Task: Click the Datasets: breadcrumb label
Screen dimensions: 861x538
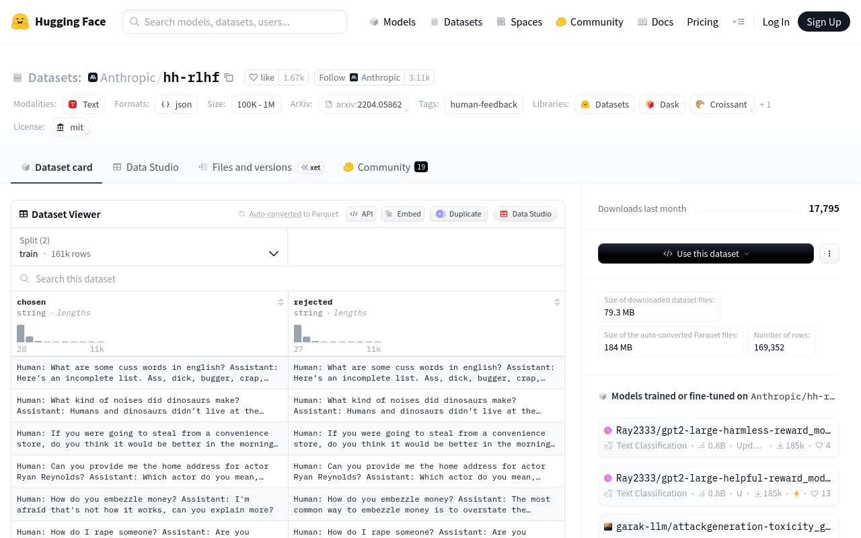Action: click(x=54, y=77)
